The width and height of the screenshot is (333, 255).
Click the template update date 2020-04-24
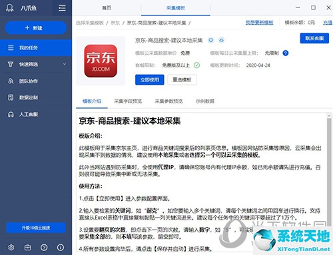point(258,65)
